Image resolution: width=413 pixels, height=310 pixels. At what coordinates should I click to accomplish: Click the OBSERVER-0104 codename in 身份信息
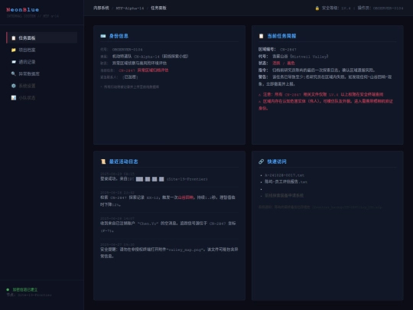[x=127, y=50]
